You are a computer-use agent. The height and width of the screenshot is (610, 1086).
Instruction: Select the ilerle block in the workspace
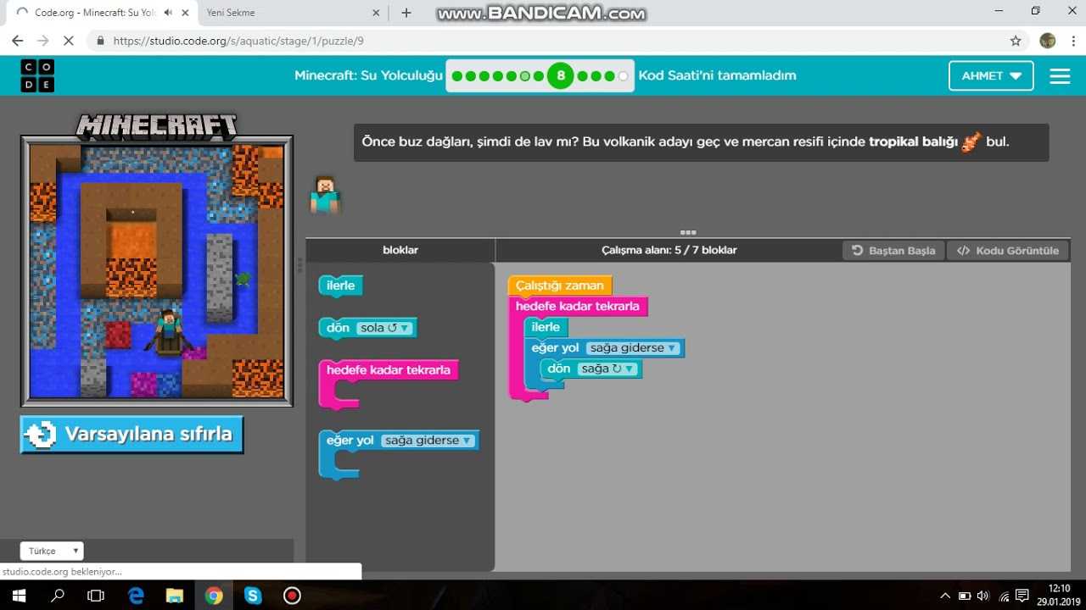tap(546, 327)
